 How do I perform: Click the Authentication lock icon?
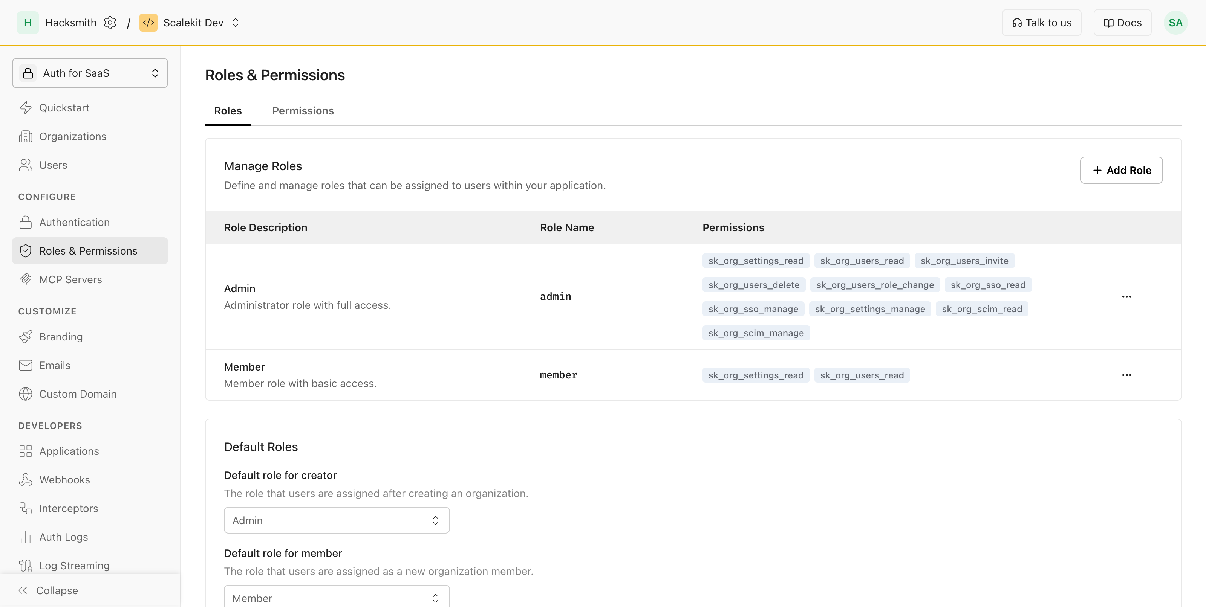click(x=25, y=222)
